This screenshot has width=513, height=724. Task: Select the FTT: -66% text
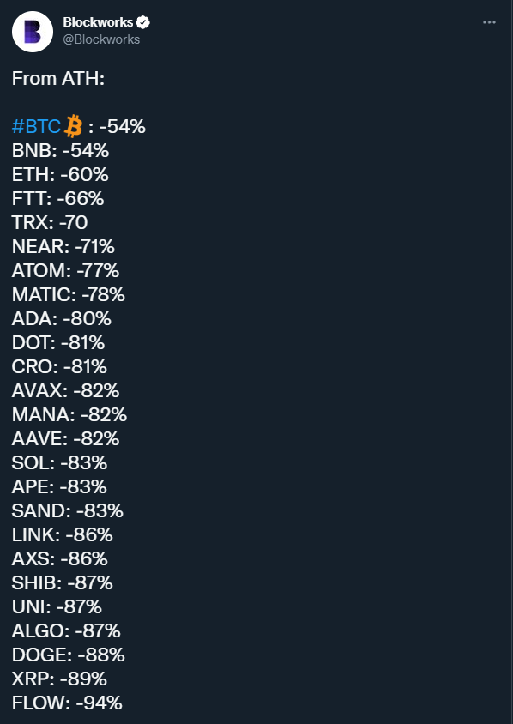coord(57,198)
